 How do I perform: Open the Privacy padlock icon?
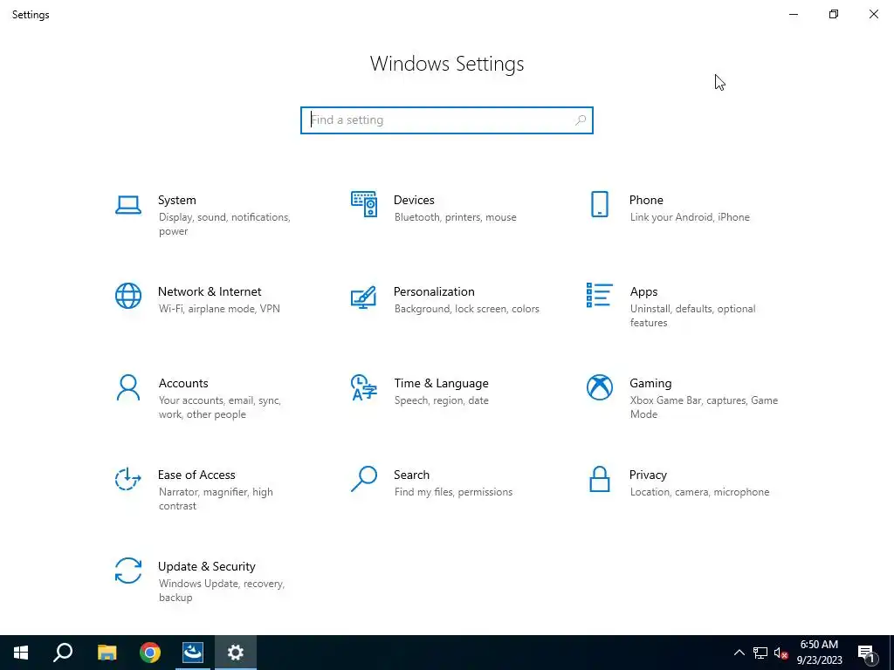coord(599,479)
